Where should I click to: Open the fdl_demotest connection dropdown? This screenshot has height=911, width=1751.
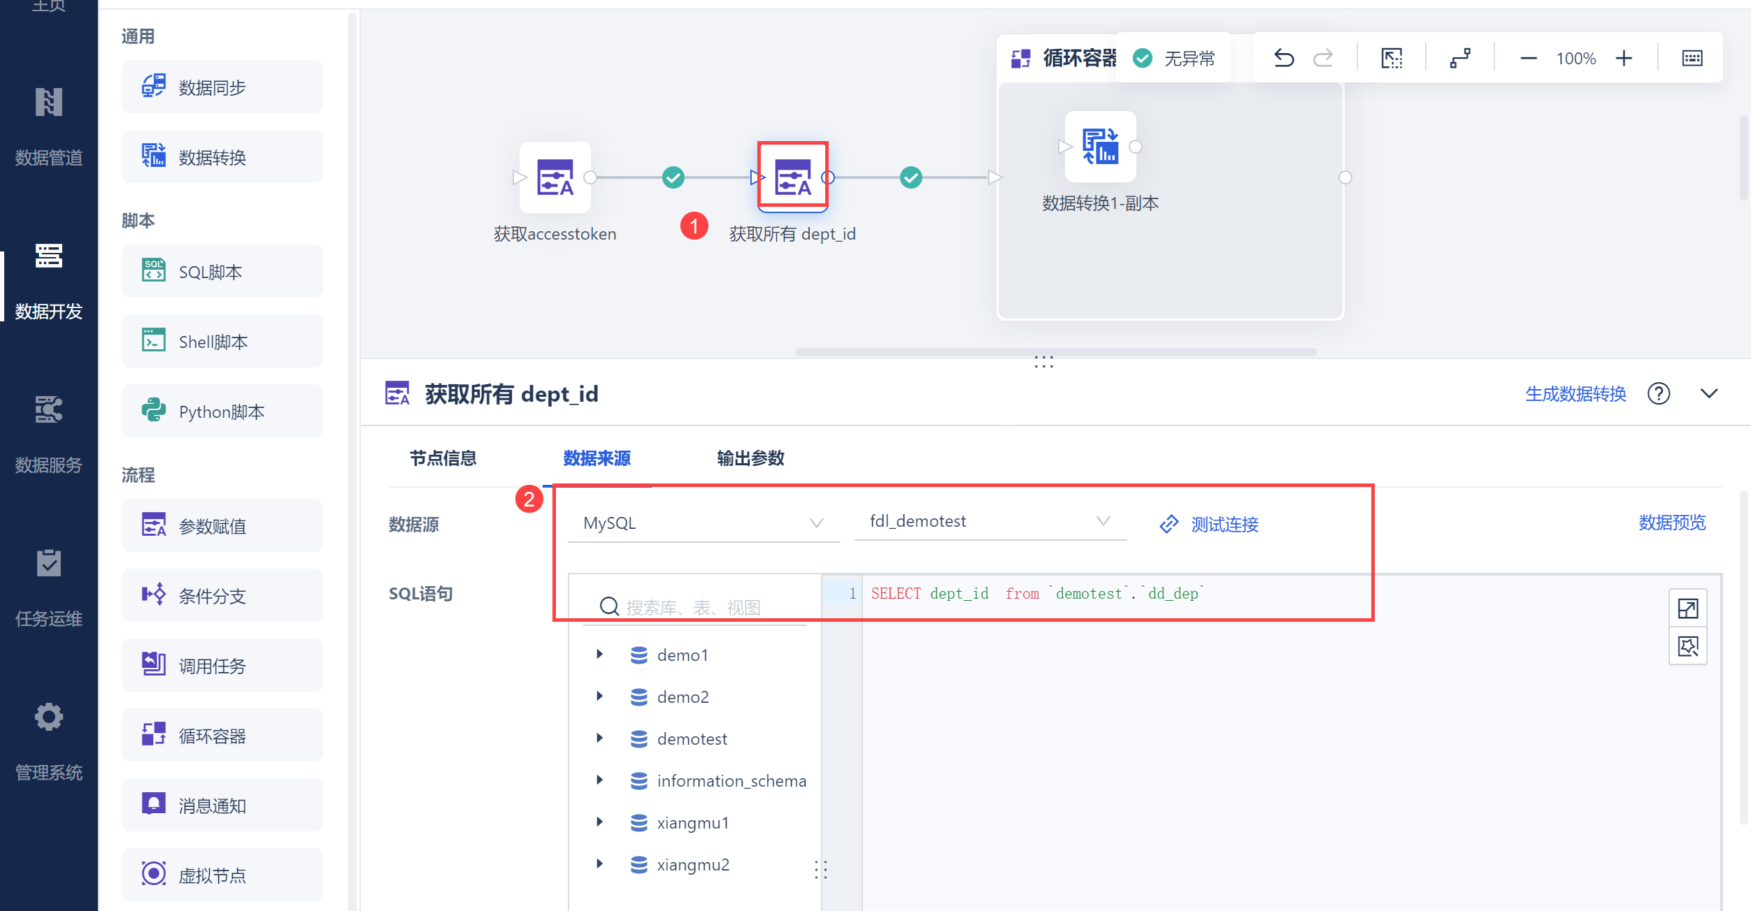tap(989, 521)
